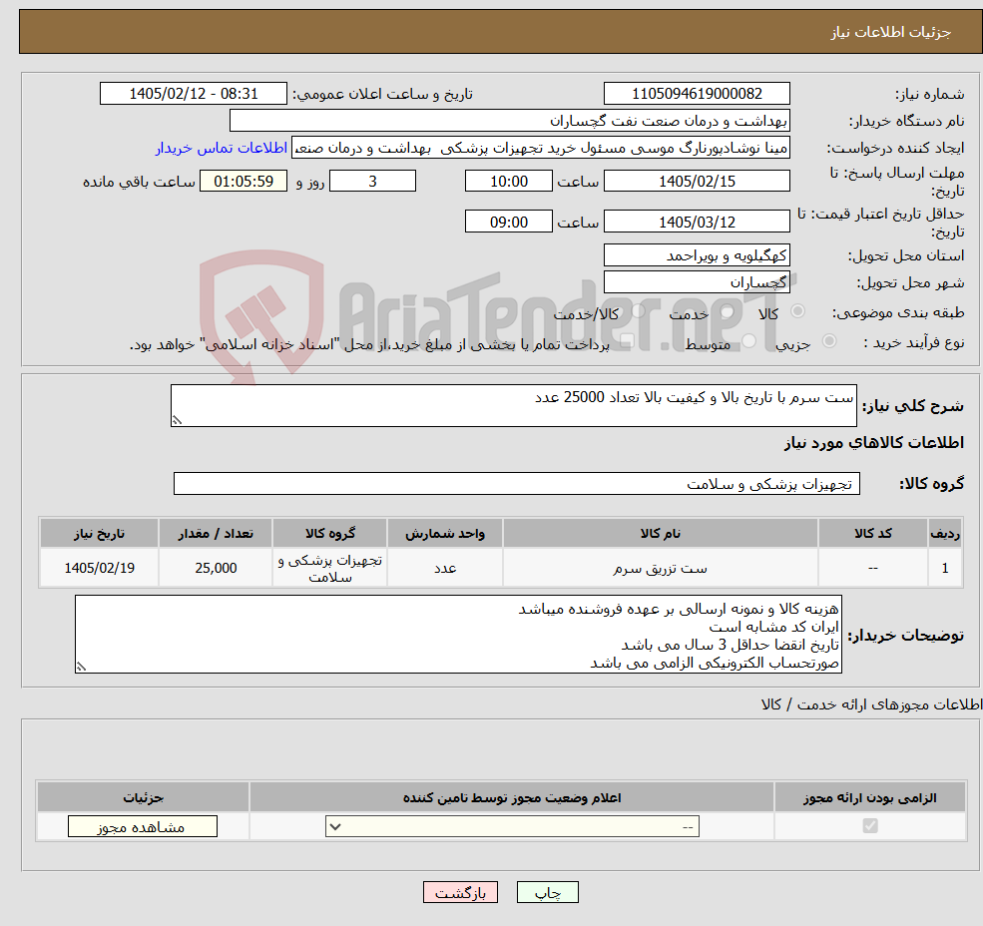The image size is (983, 926).
Task: Click the deadline time field 10:00
Action: pyautogui.click(x=508, y=182)
